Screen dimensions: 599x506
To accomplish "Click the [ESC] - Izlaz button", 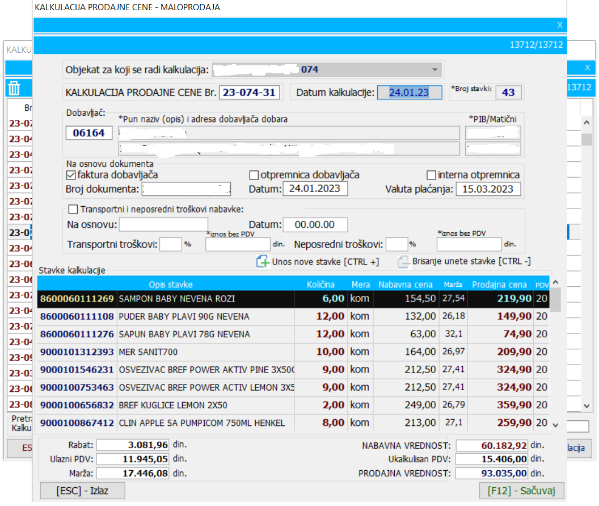I will click(x=82, y=491).
